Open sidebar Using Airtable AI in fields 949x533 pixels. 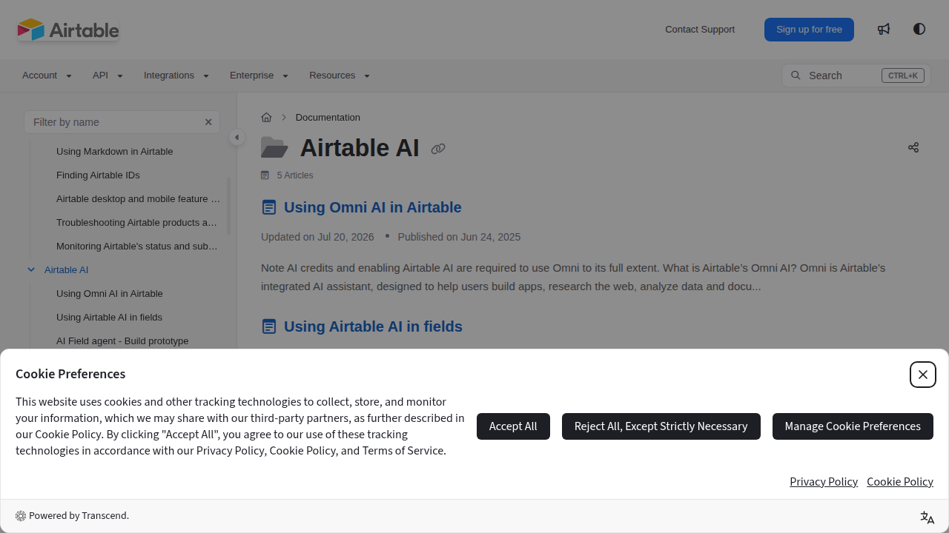point(109,317)
